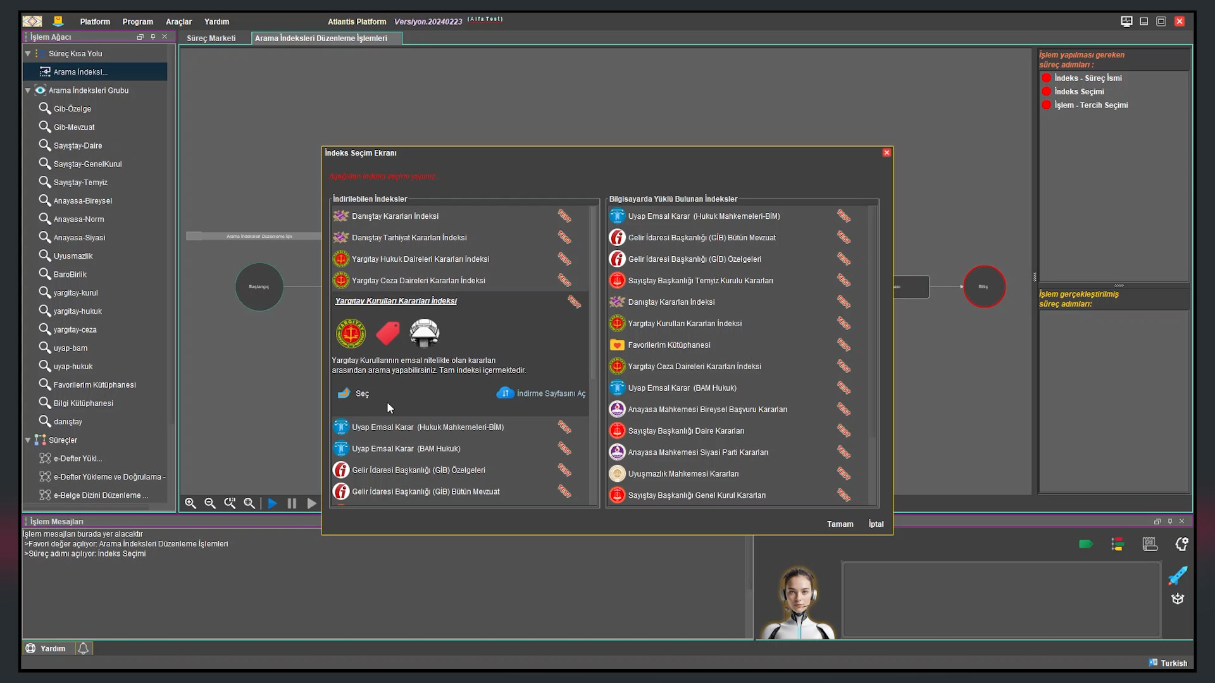Click Seç for Yargıtay Kurulları index
The width and height of the screenshot is (1215, 683).
(361, 393)
